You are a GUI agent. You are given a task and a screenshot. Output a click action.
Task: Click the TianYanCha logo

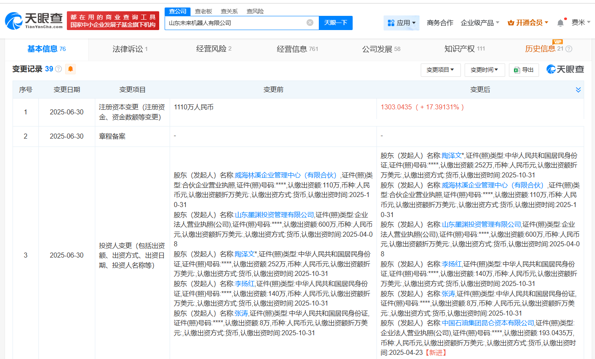34,20
